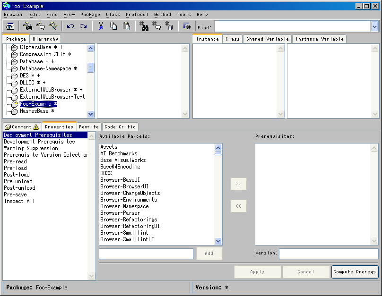Click the Cancel button

[x=306, y=271]
